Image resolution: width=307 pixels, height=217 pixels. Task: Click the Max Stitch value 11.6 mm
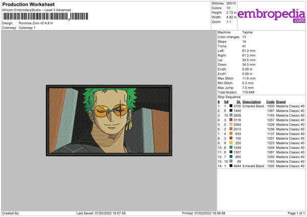coord(249,78)
